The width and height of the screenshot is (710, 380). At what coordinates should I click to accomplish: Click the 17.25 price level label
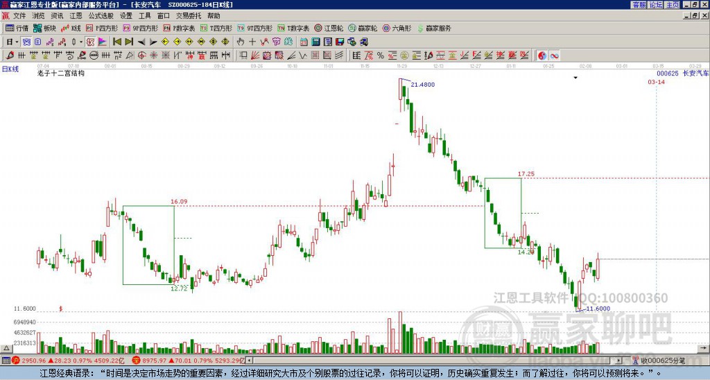click(x=526, y=174)
